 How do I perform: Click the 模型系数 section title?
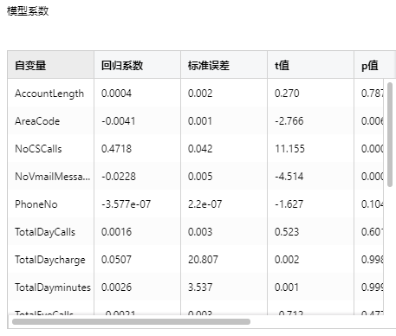pyautogui.click(x=28, y=11)
